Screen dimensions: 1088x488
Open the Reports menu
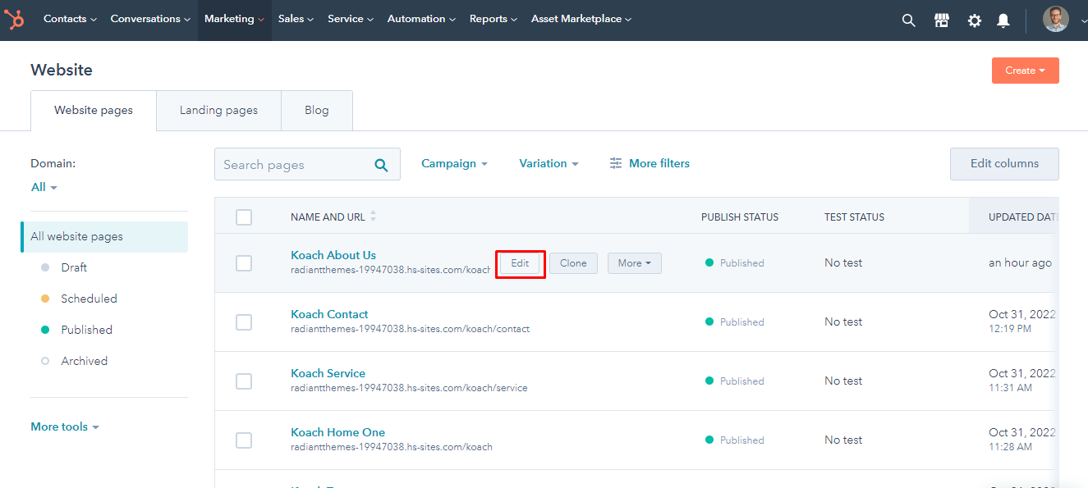(x=494, y=19)
